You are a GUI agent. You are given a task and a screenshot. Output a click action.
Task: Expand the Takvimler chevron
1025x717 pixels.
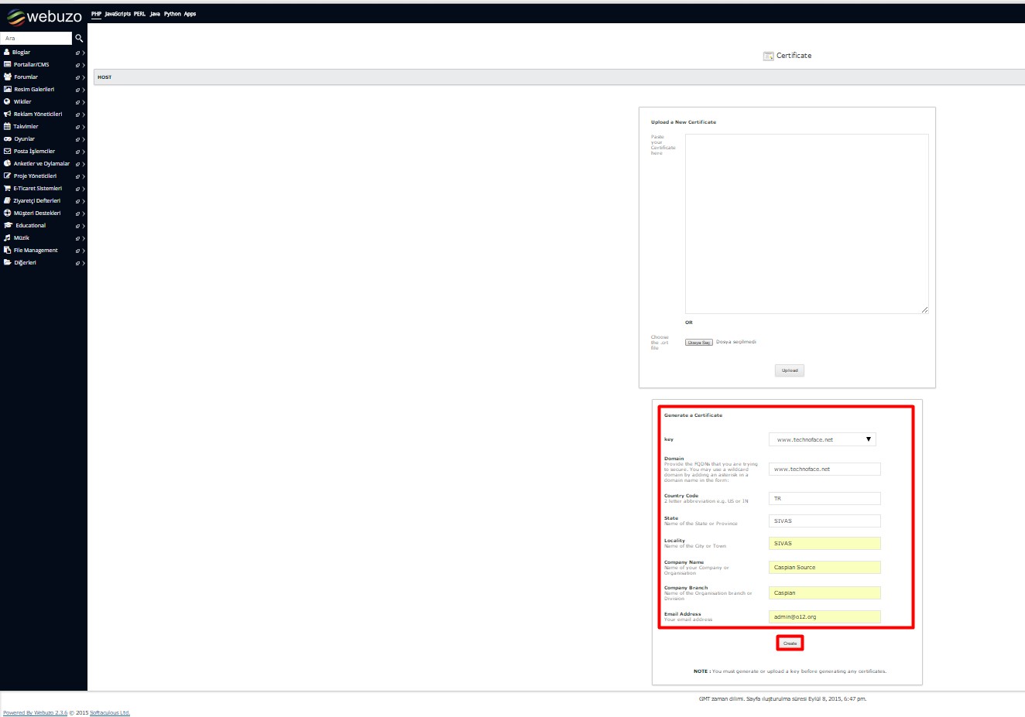click(x=84, y=128)
